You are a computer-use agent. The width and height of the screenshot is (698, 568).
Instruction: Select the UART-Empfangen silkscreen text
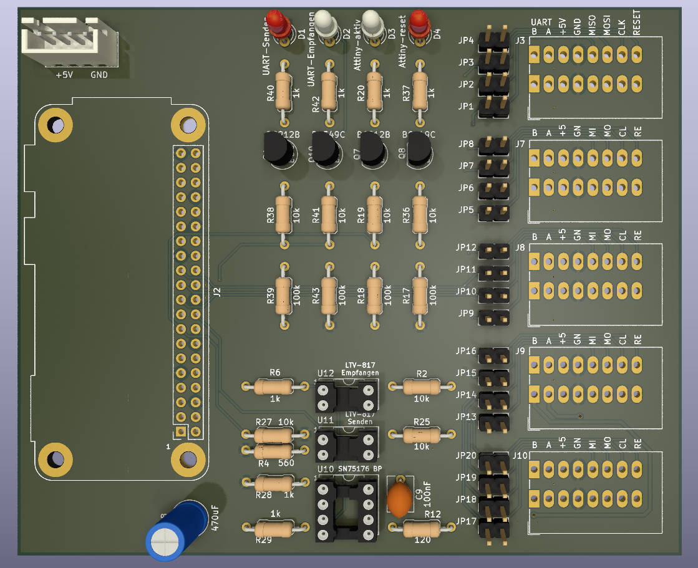[x=311, y=49]
